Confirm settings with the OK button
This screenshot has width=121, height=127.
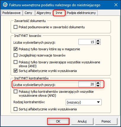coord(58,121)
